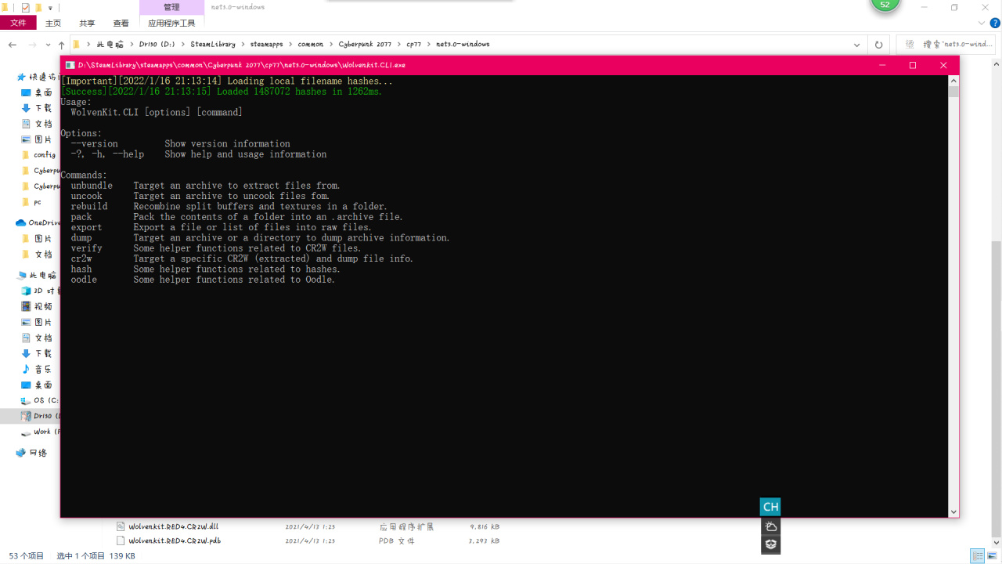Jump to Dr130 (D:) in the address breadcrumb
1002x564 pixels.
(157, 45)
